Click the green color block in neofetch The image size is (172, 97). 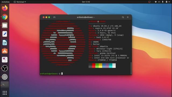pyautogui.click(x=97, y=65)
